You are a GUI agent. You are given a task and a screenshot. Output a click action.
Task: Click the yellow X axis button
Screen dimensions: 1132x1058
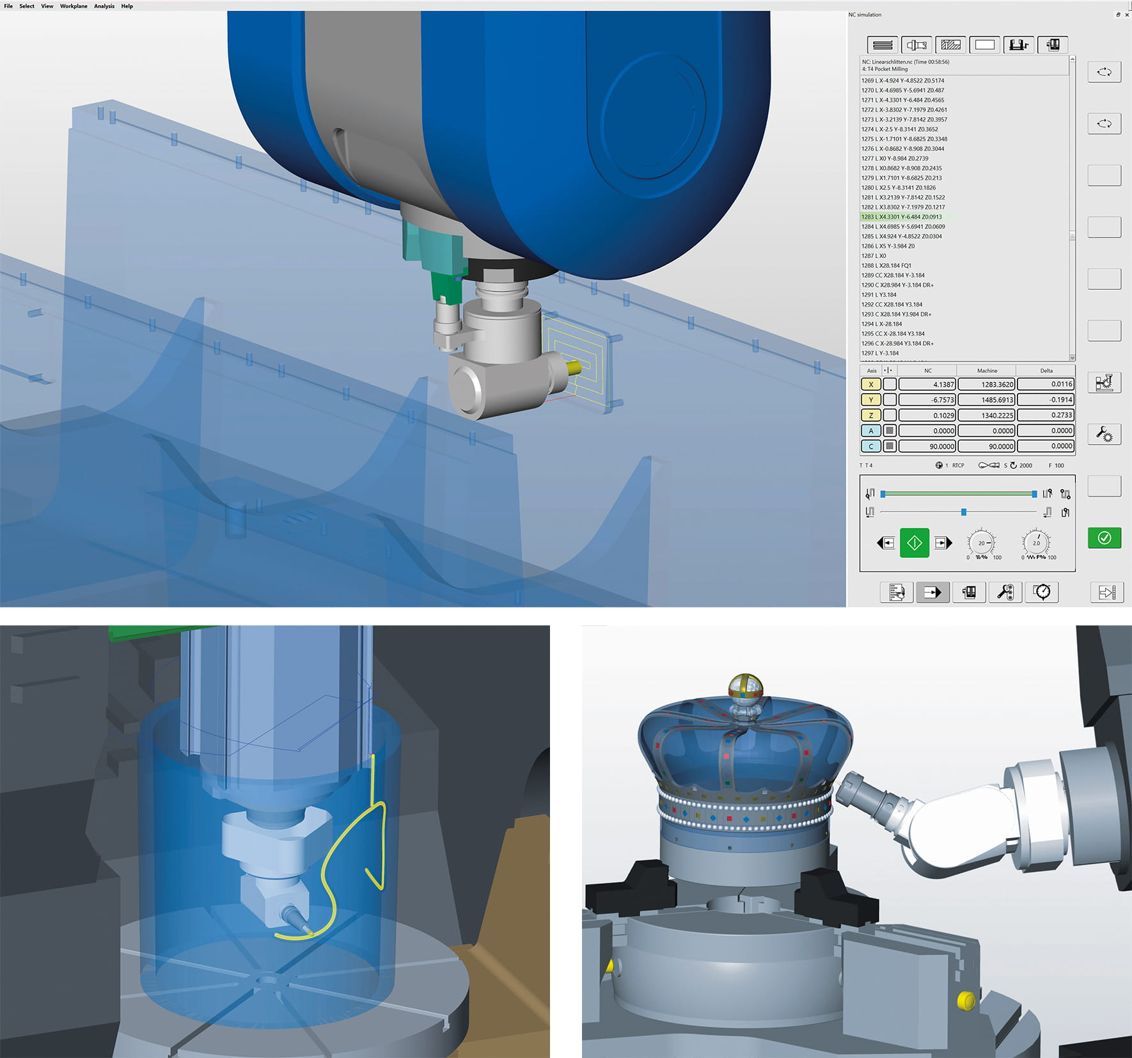[870, 385]
